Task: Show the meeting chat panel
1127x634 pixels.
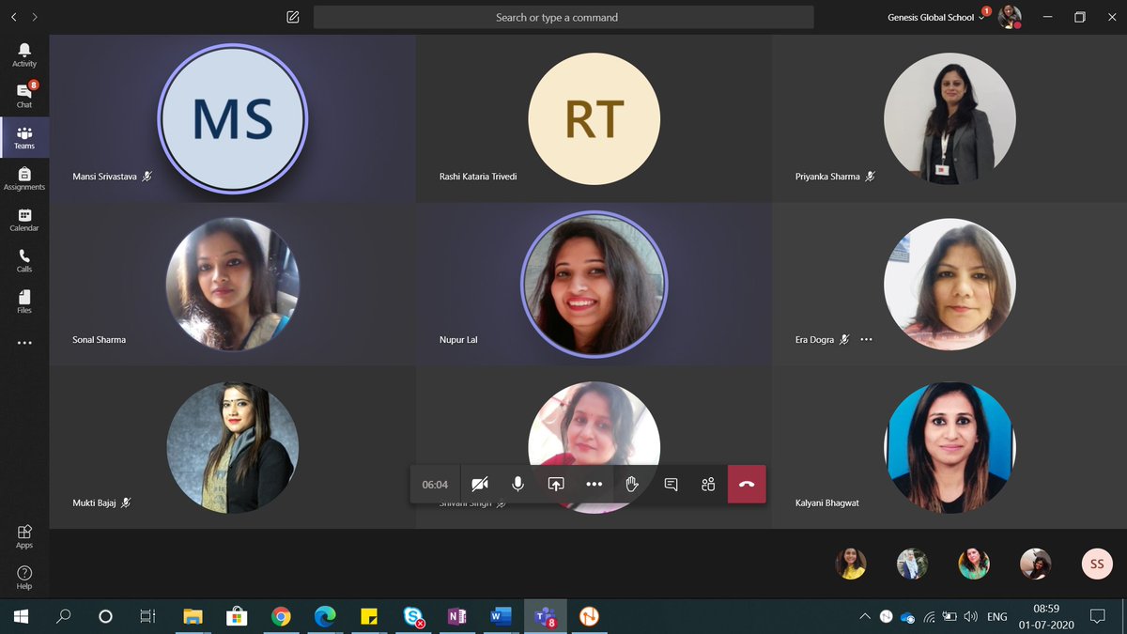Action: (x=671, y=484)
